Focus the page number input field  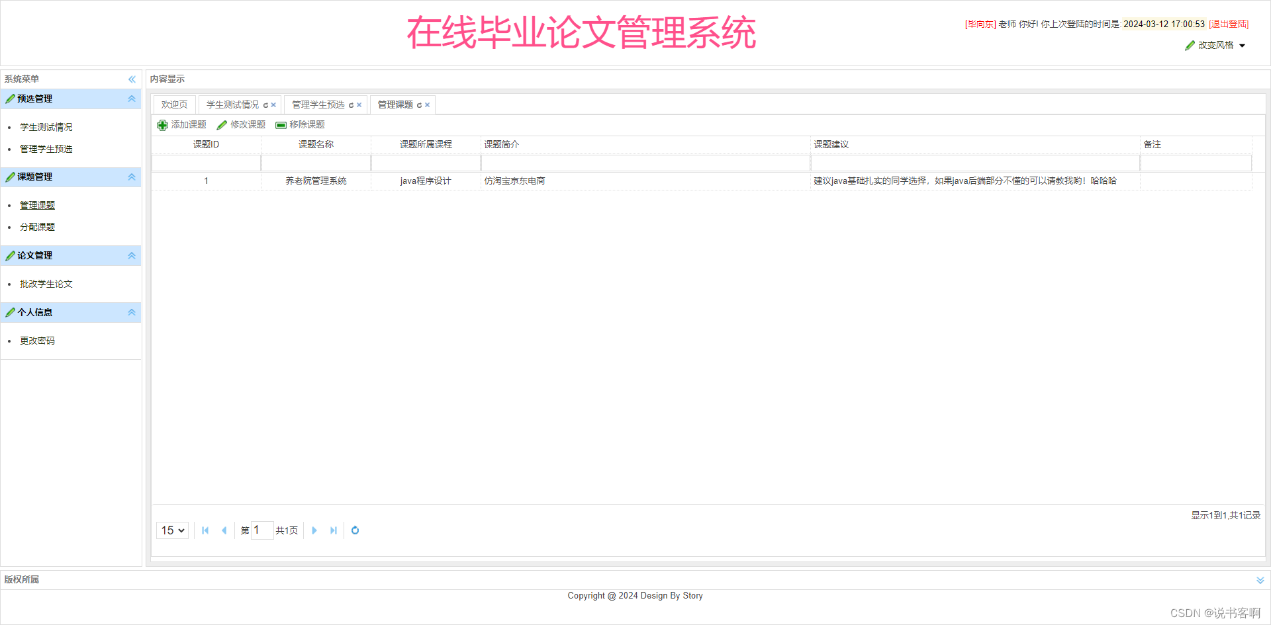[x=262, y=530]
